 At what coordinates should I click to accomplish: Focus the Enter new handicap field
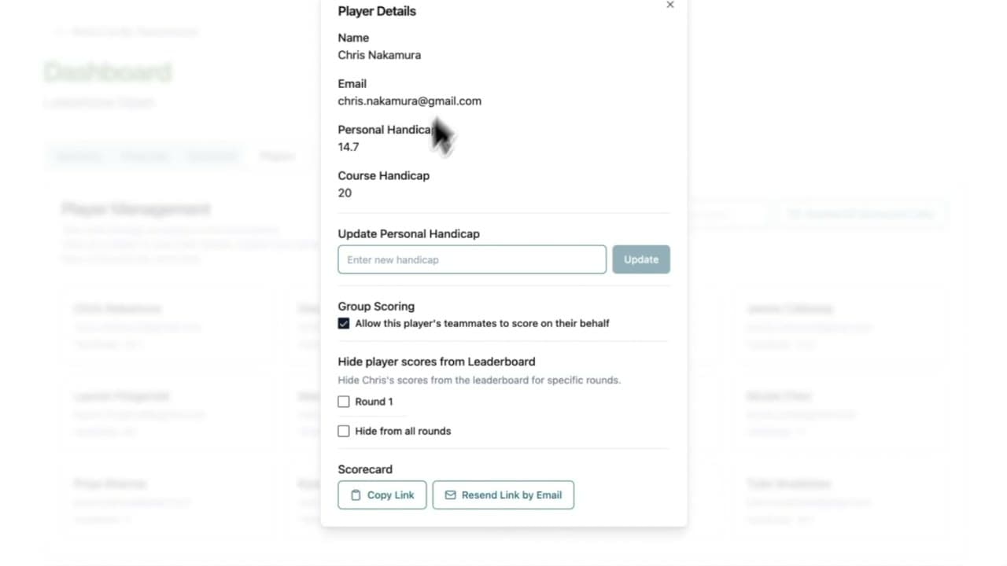click(x=472, y=259)
